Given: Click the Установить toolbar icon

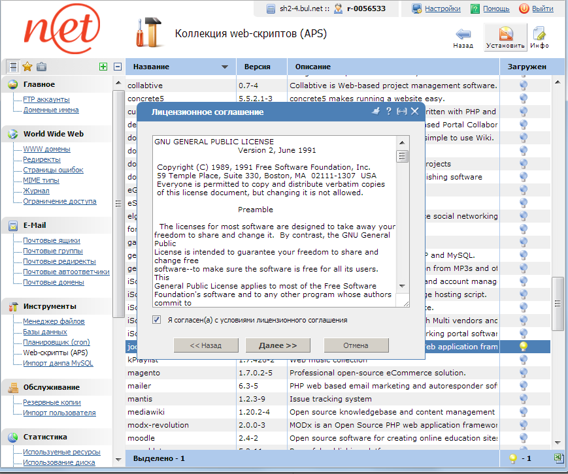Looking at the screenshot, I should pos(505,38).
